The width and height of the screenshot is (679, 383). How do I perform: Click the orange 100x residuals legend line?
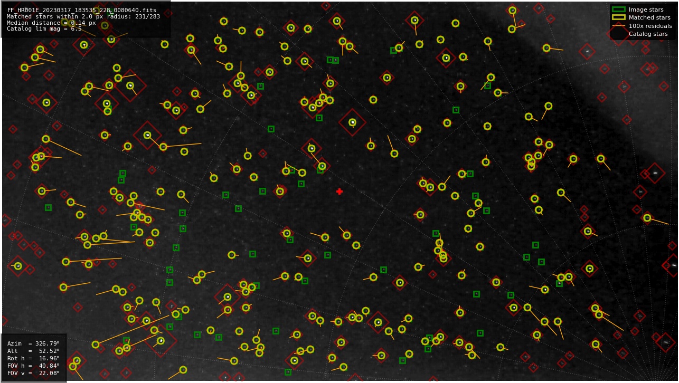618,26
